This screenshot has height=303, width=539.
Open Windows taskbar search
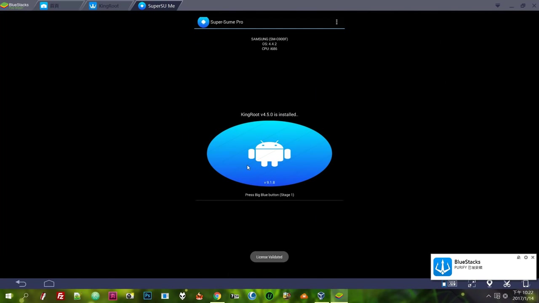(25, 296)
